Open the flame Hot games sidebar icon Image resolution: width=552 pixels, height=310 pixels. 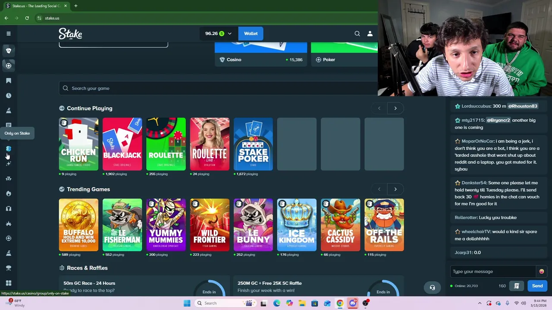(8, 193)
